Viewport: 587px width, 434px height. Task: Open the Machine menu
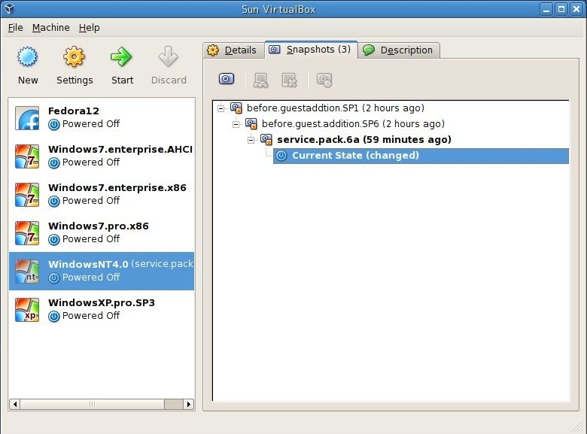pos(51,28)
